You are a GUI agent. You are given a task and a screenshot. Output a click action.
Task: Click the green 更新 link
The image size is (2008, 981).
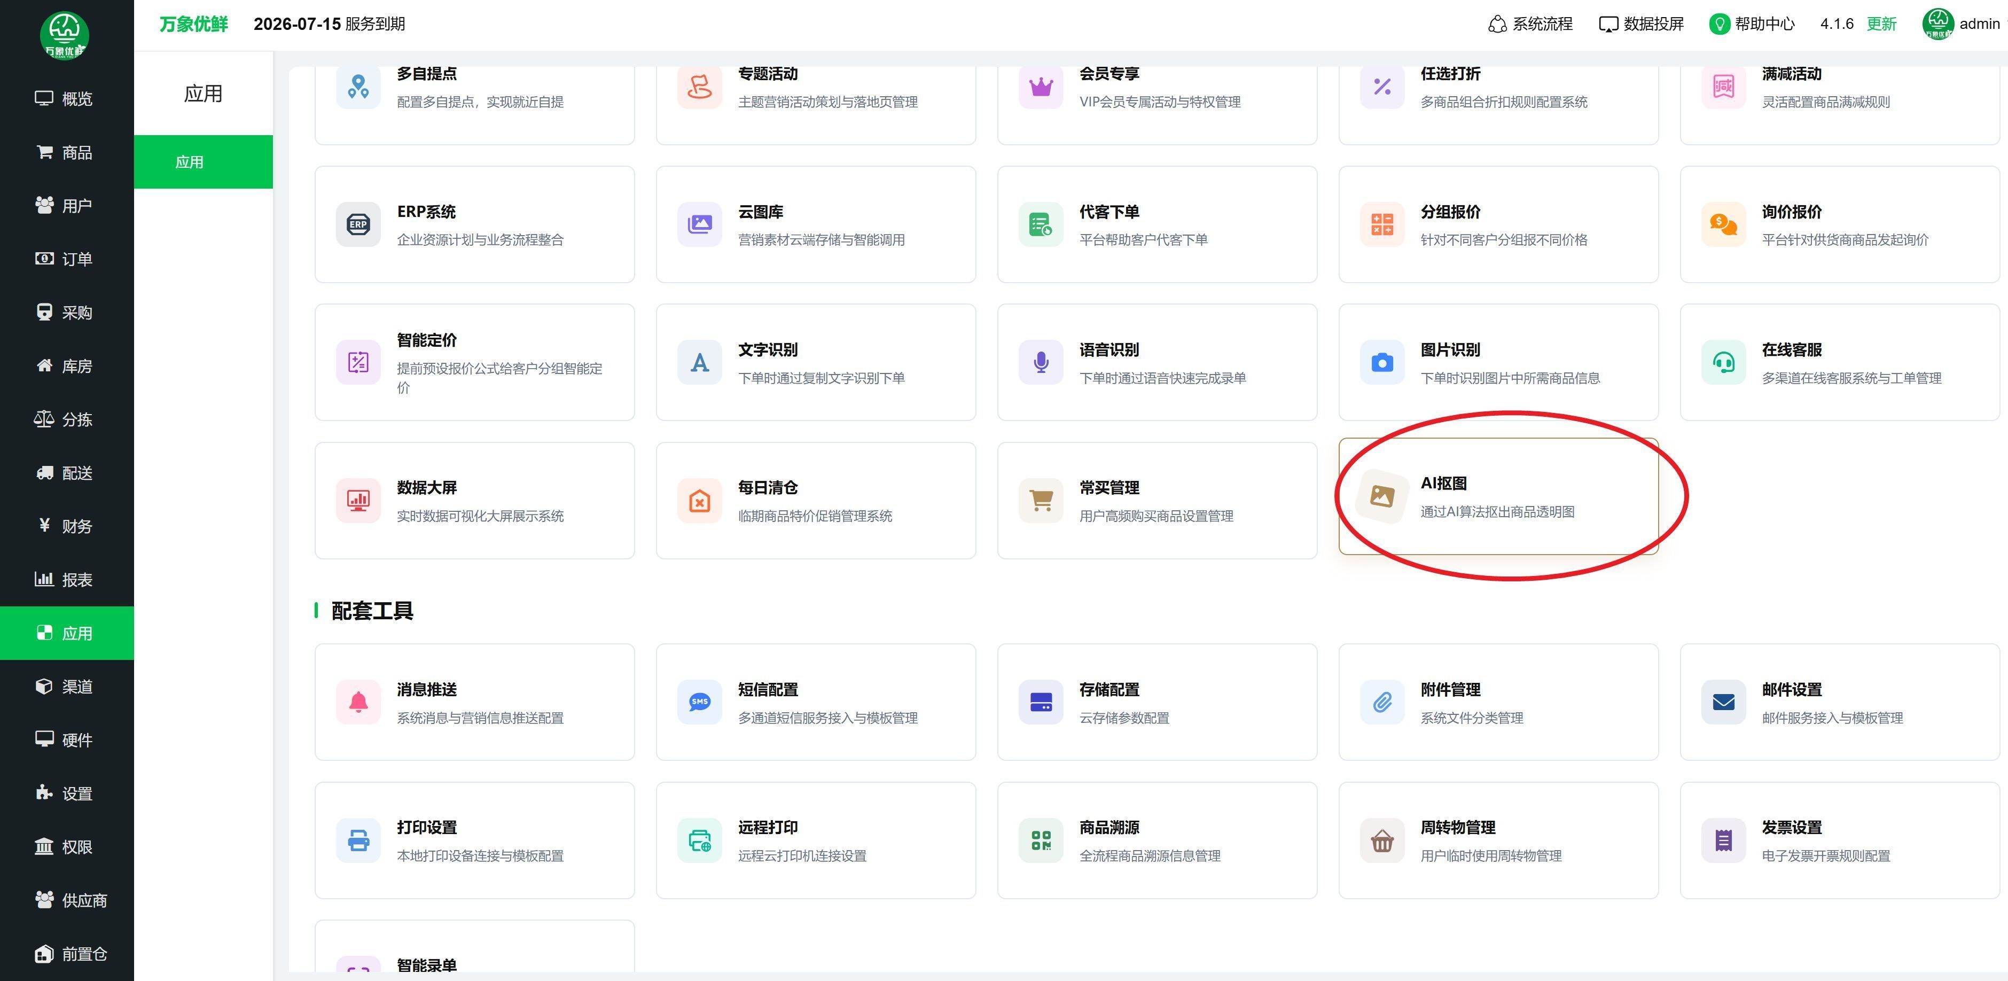click(1881, 24)
